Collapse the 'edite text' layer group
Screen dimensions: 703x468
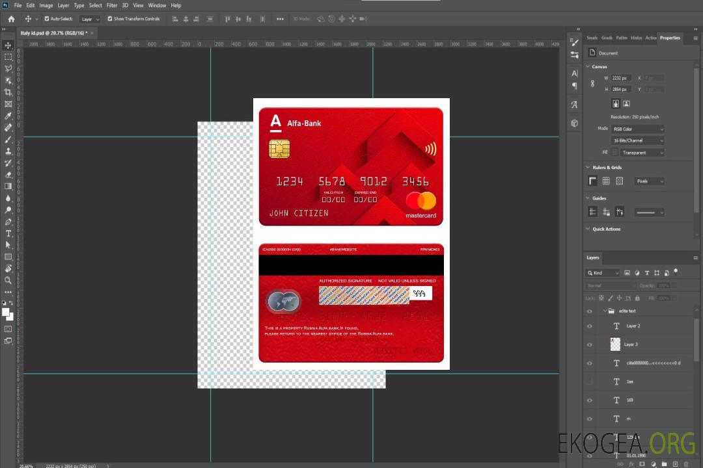pos(605,311)
